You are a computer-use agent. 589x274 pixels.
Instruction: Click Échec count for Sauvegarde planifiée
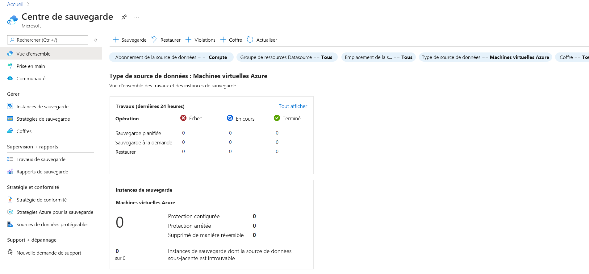click(x=183, y=133)
